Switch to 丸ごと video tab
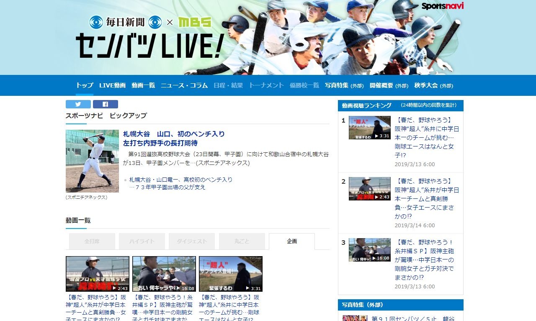 click(242, 241)
